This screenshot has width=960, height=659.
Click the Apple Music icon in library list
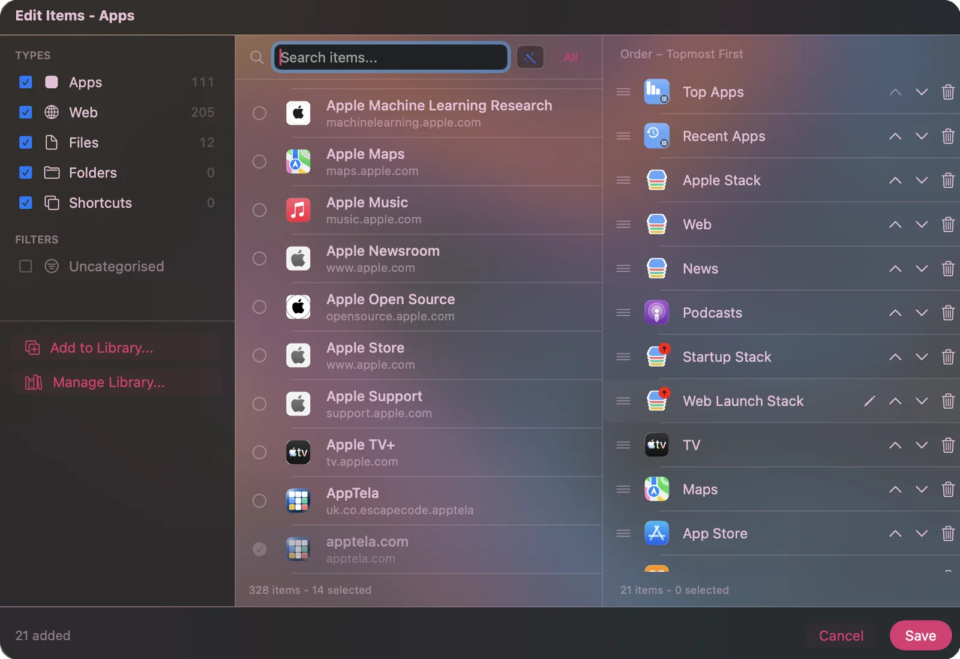coord(298,210)
